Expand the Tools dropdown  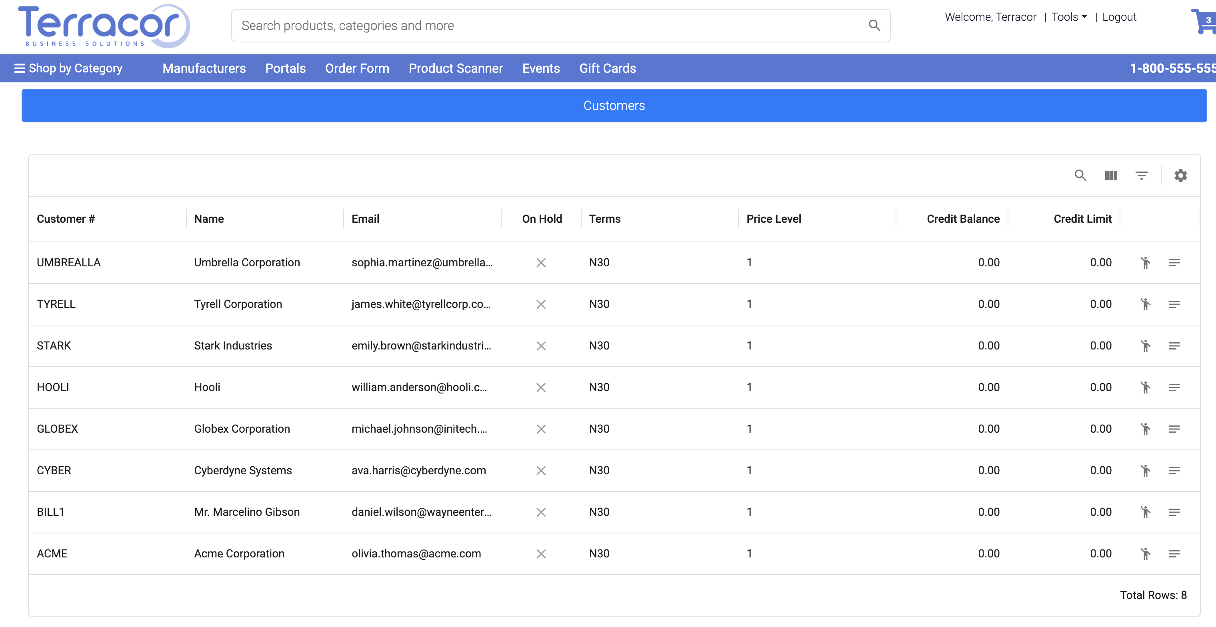[x=1069, y=17]
